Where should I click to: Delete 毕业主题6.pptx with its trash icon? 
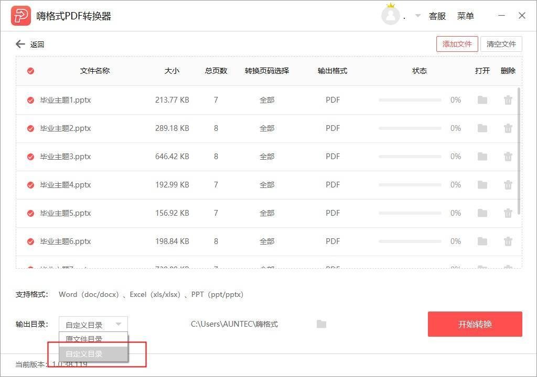pos(508,241)
